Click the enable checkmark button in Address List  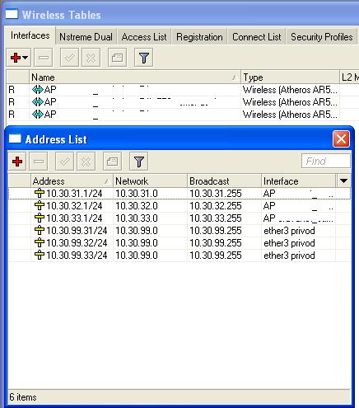64,162
